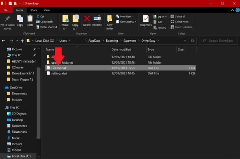Sort by Size column header

[x=181, y=49]
